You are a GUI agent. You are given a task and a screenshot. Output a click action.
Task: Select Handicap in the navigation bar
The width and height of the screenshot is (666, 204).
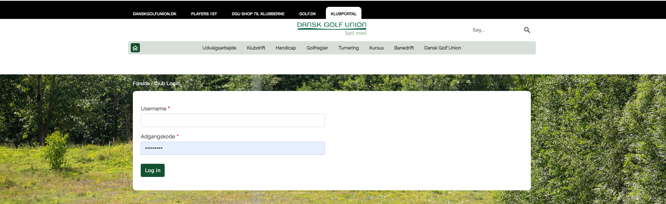pyautogui.click(x=286, y=48)
